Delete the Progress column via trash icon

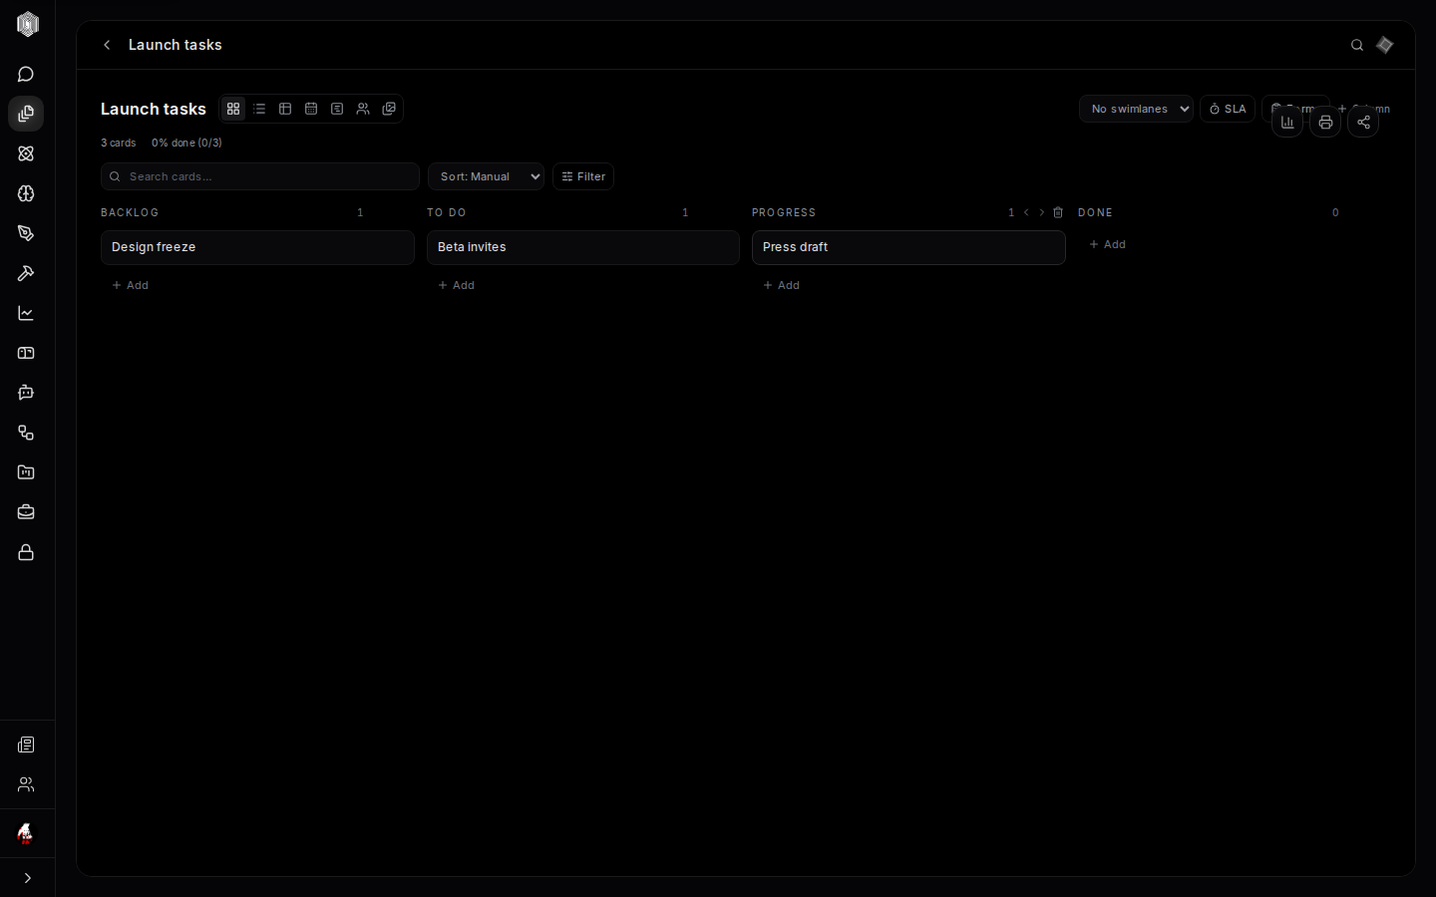[x=1058, y=212]
